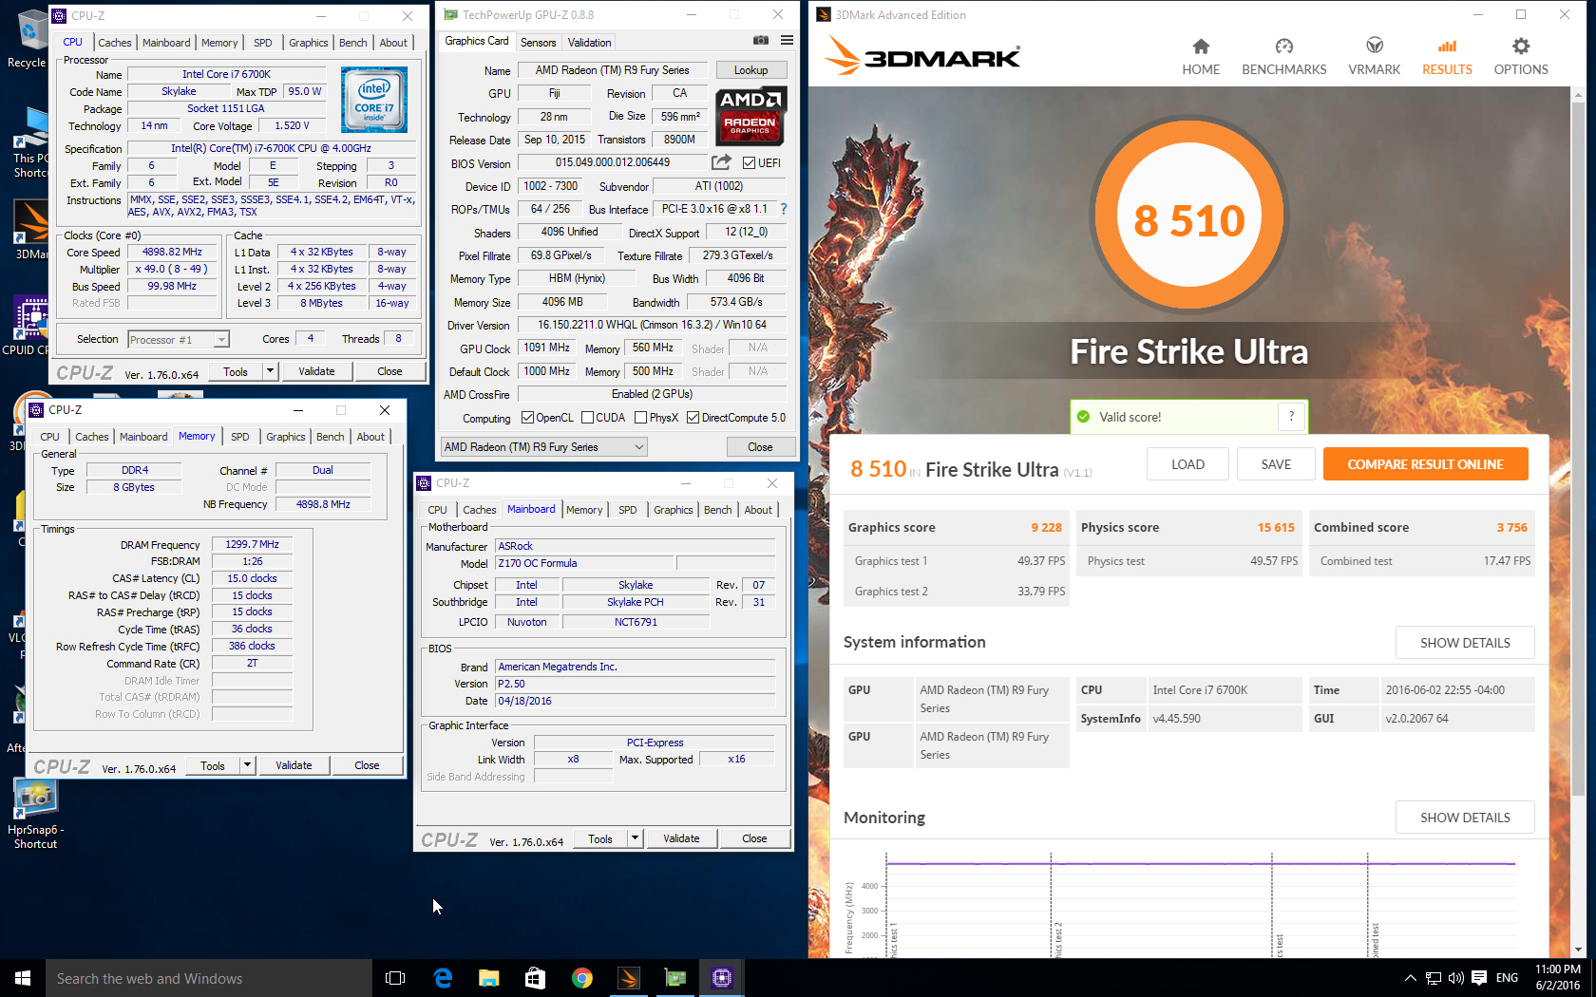Launch Microsoft Edge from the taskbar
Screen dimensions: 1596x997
coord(443,978)
